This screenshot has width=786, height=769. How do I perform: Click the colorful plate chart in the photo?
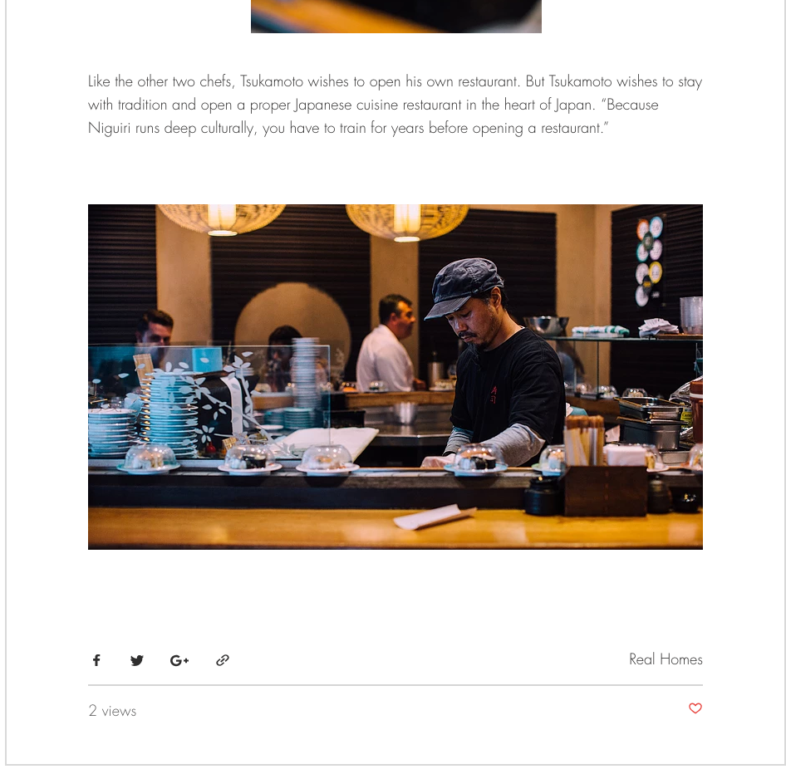click(x=651, y=261)
